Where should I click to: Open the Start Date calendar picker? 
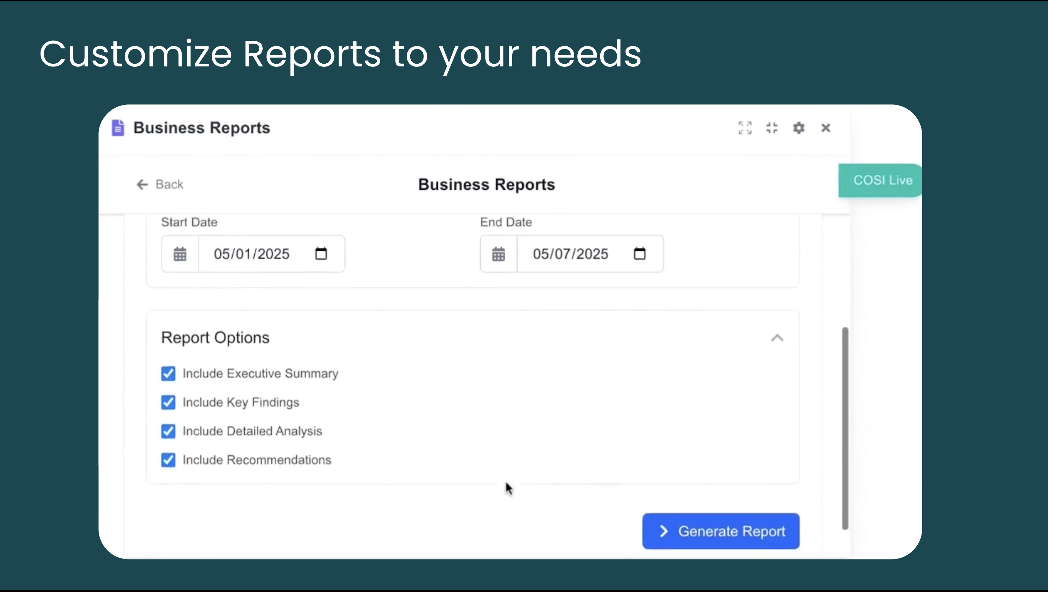tap(321, 254)
